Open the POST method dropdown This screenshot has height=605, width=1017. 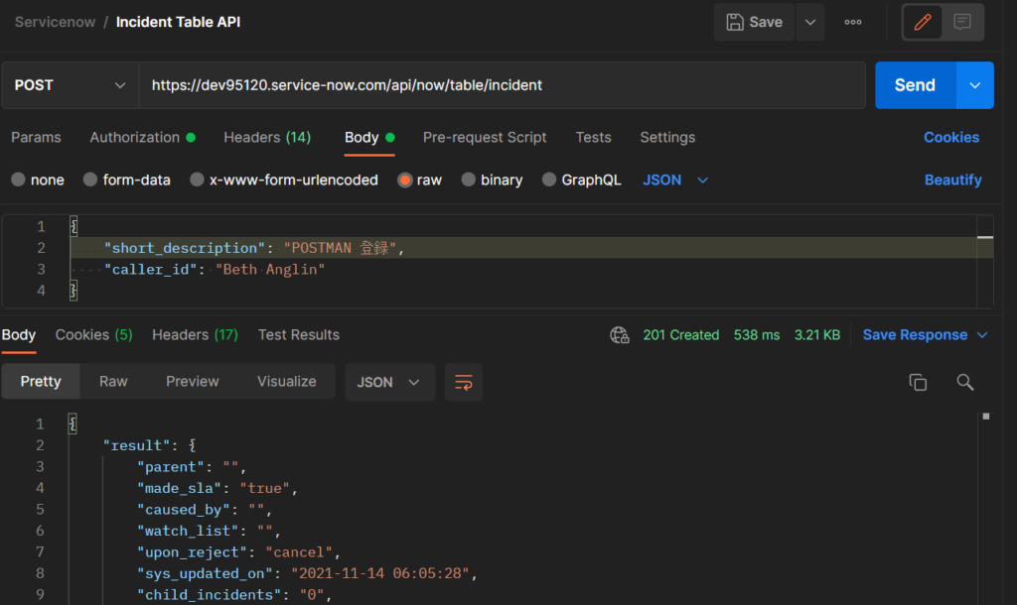(x=70, y=85)
